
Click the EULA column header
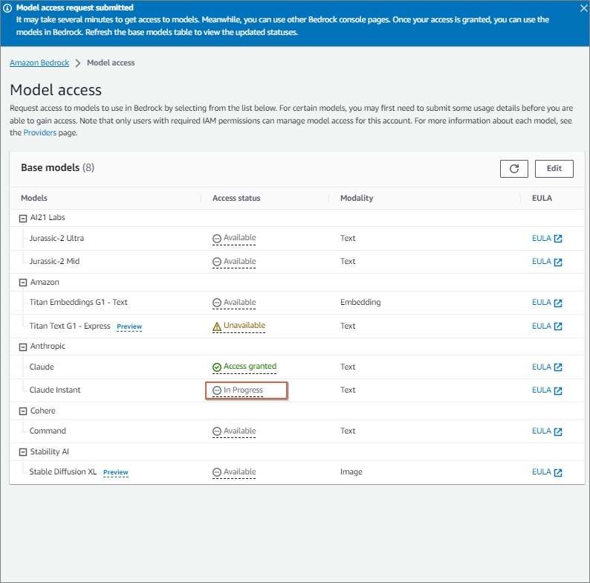point(542,198)
